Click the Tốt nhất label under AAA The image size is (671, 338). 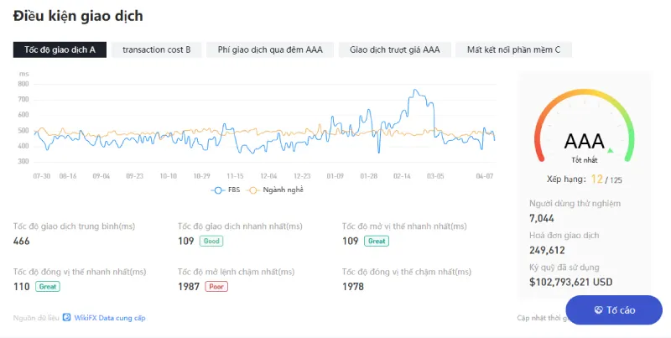585,160
